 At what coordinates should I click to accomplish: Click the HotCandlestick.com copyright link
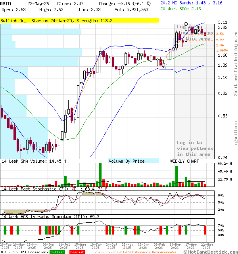[211, 252]
